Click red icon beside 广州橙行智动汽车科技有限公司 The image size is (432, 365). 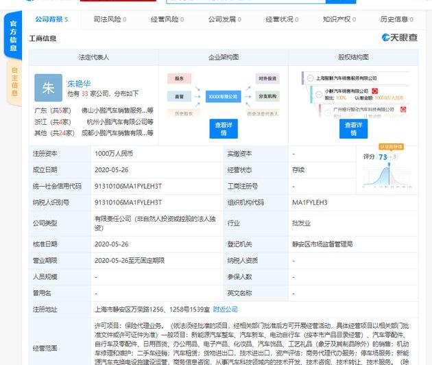[x=403, y=110]
